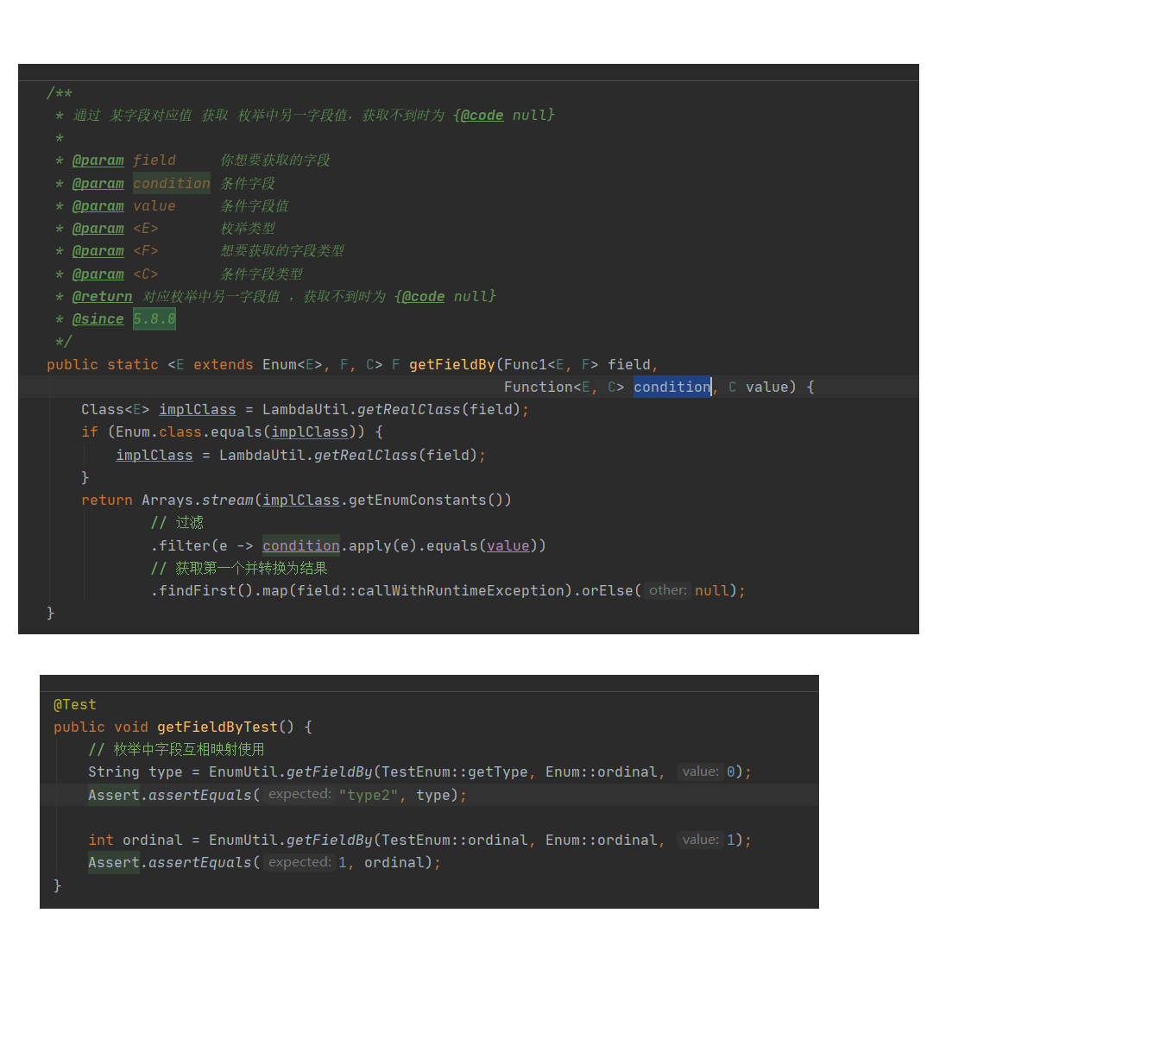Click the other: inlay hint before null

[x=667, y=590]
